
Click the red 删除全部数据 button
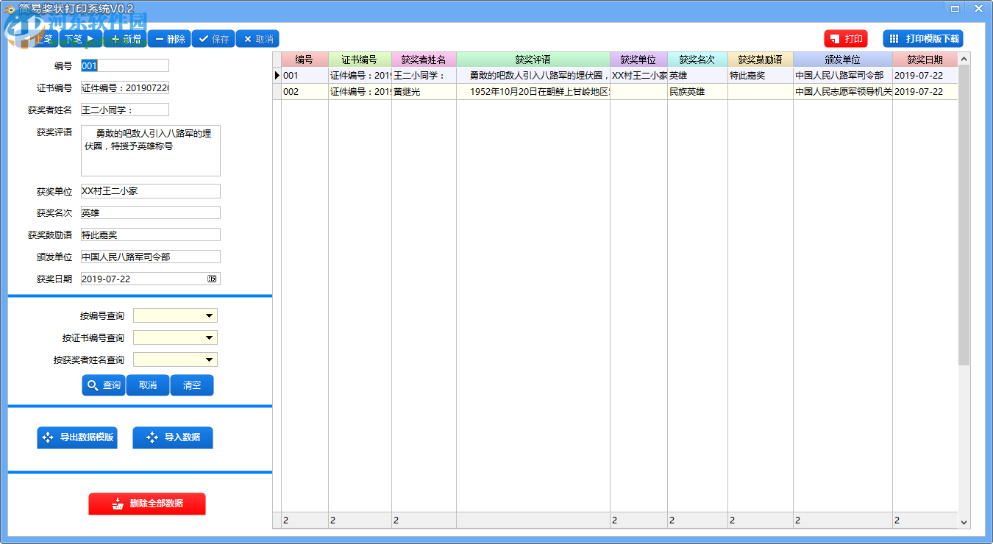pos(147,504)
